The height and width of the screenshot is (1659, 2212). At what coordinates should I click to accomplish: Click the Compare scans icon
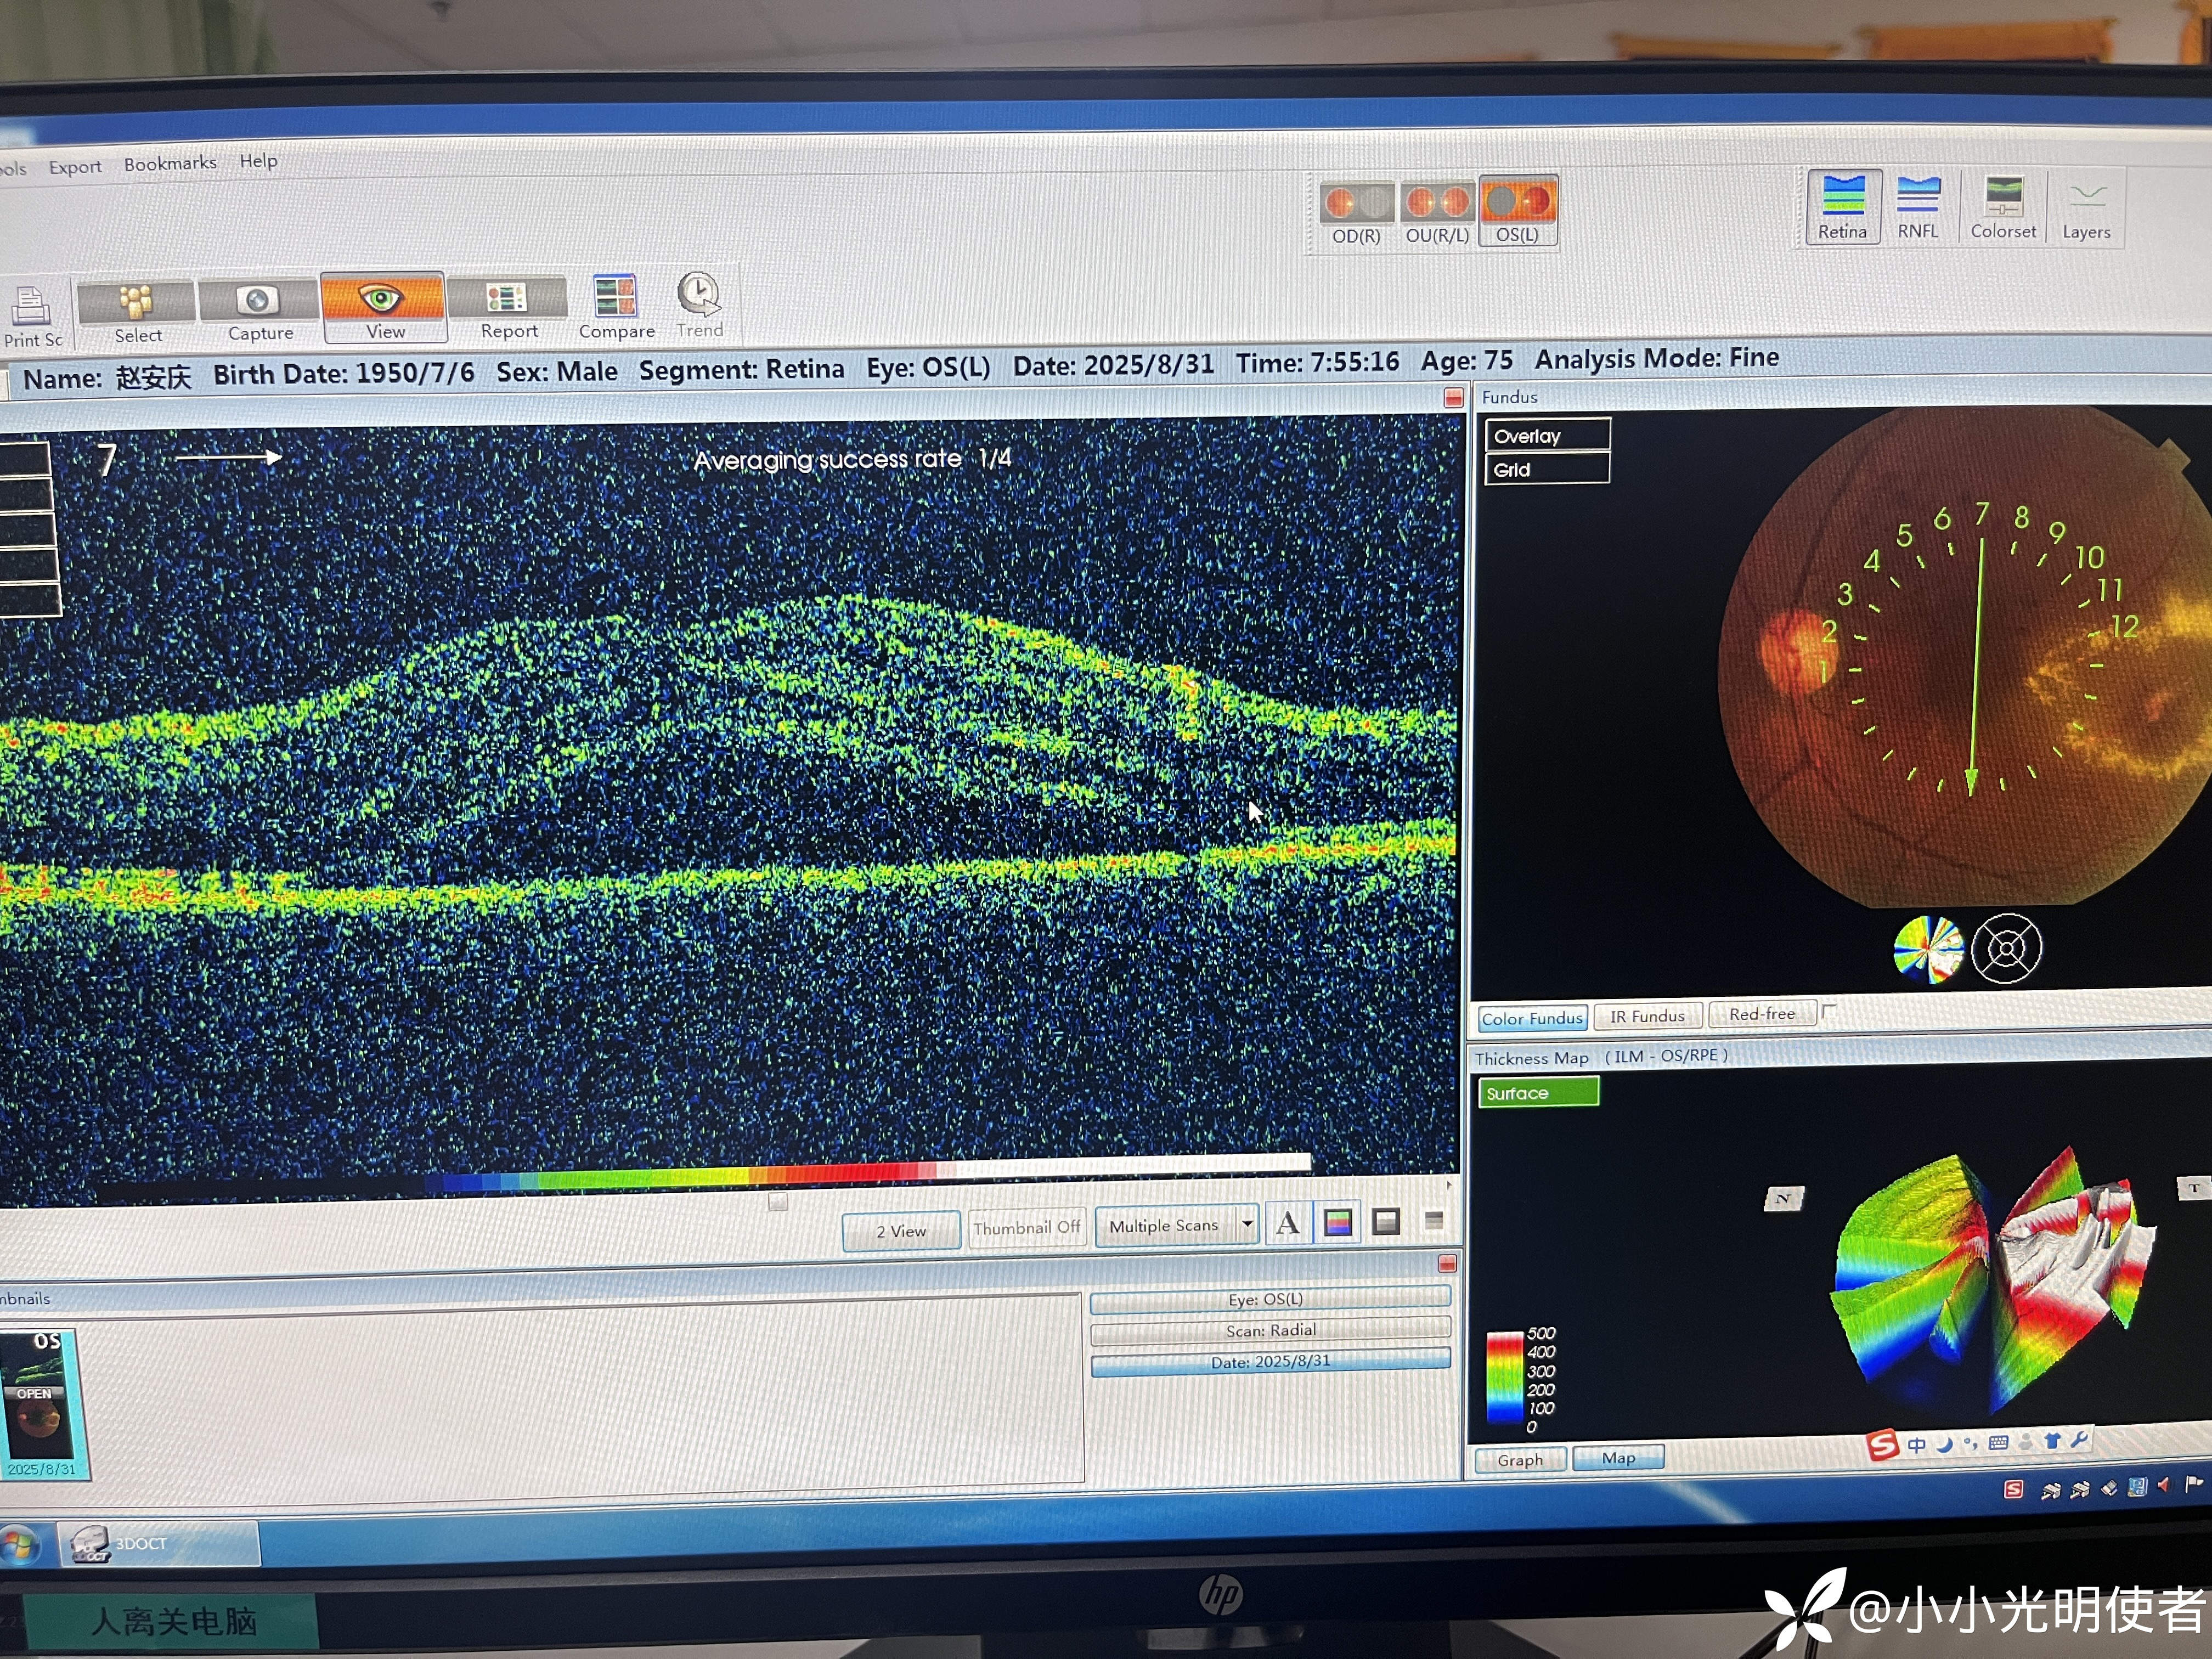click(615, 297)
